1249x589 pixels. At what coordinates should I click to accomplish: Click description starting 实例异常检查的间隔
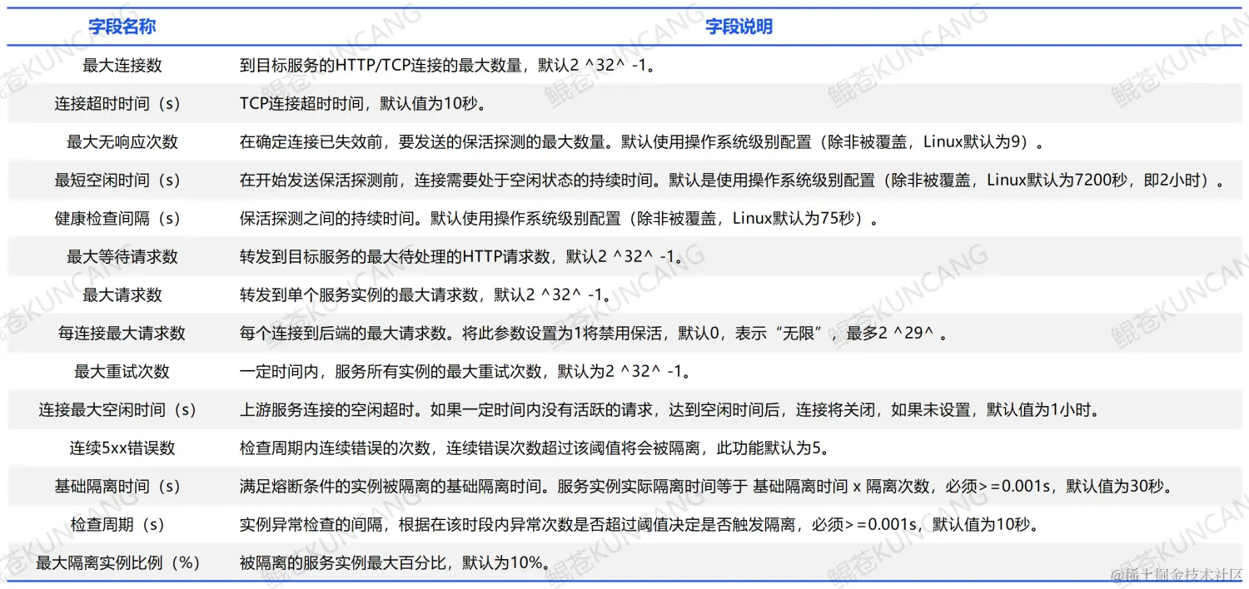coord(639,524)
